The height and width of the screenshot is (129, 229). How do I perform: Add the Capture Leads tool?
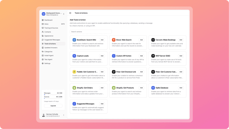pyautogui.click(x=102, y=56)
